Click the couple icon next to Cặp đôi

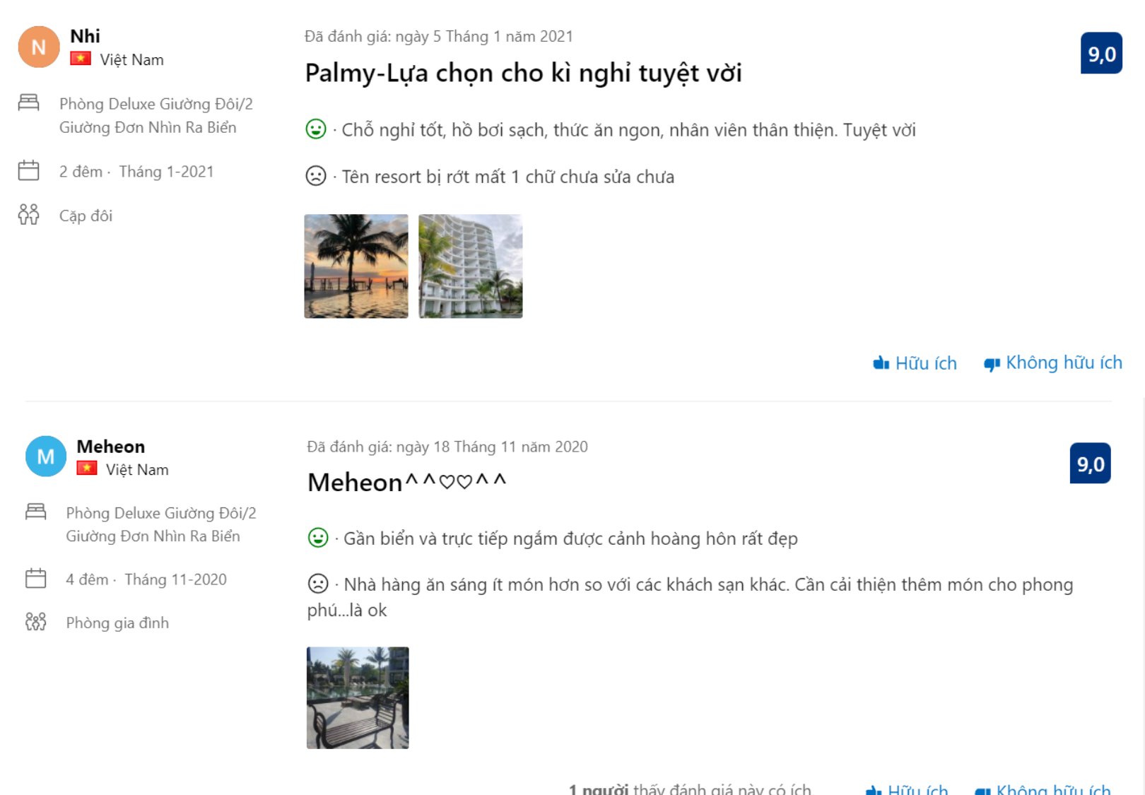point(29,214)
